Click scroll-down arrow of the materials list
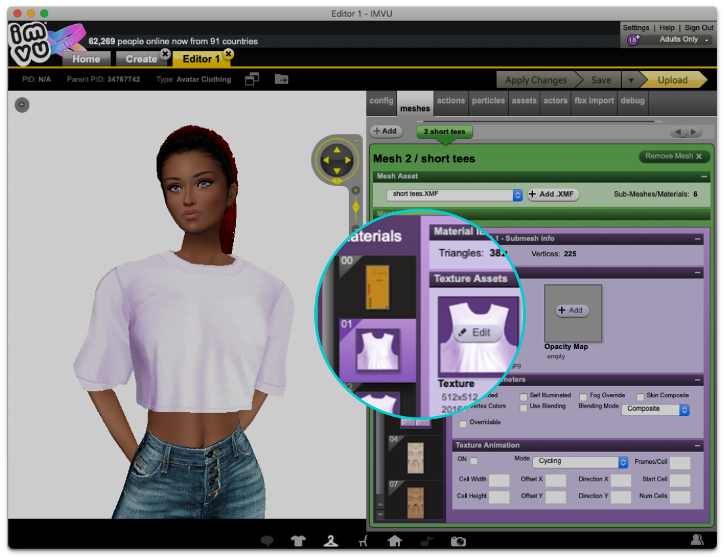The width and height of the screenshot is (725, 557). pos(380,513)
